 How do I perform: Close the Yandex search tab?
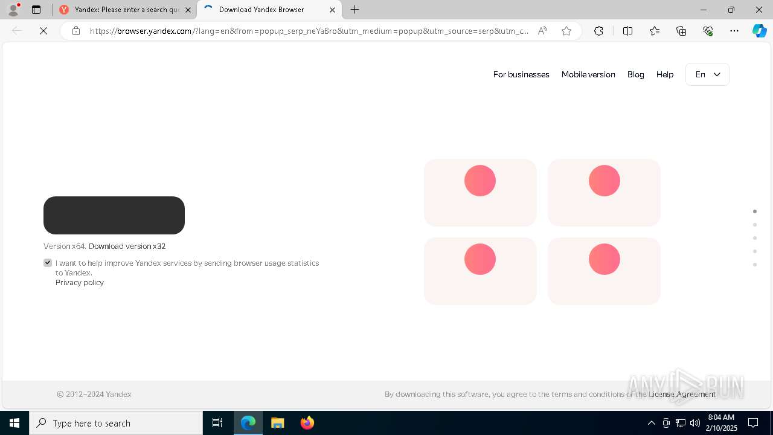188,10
